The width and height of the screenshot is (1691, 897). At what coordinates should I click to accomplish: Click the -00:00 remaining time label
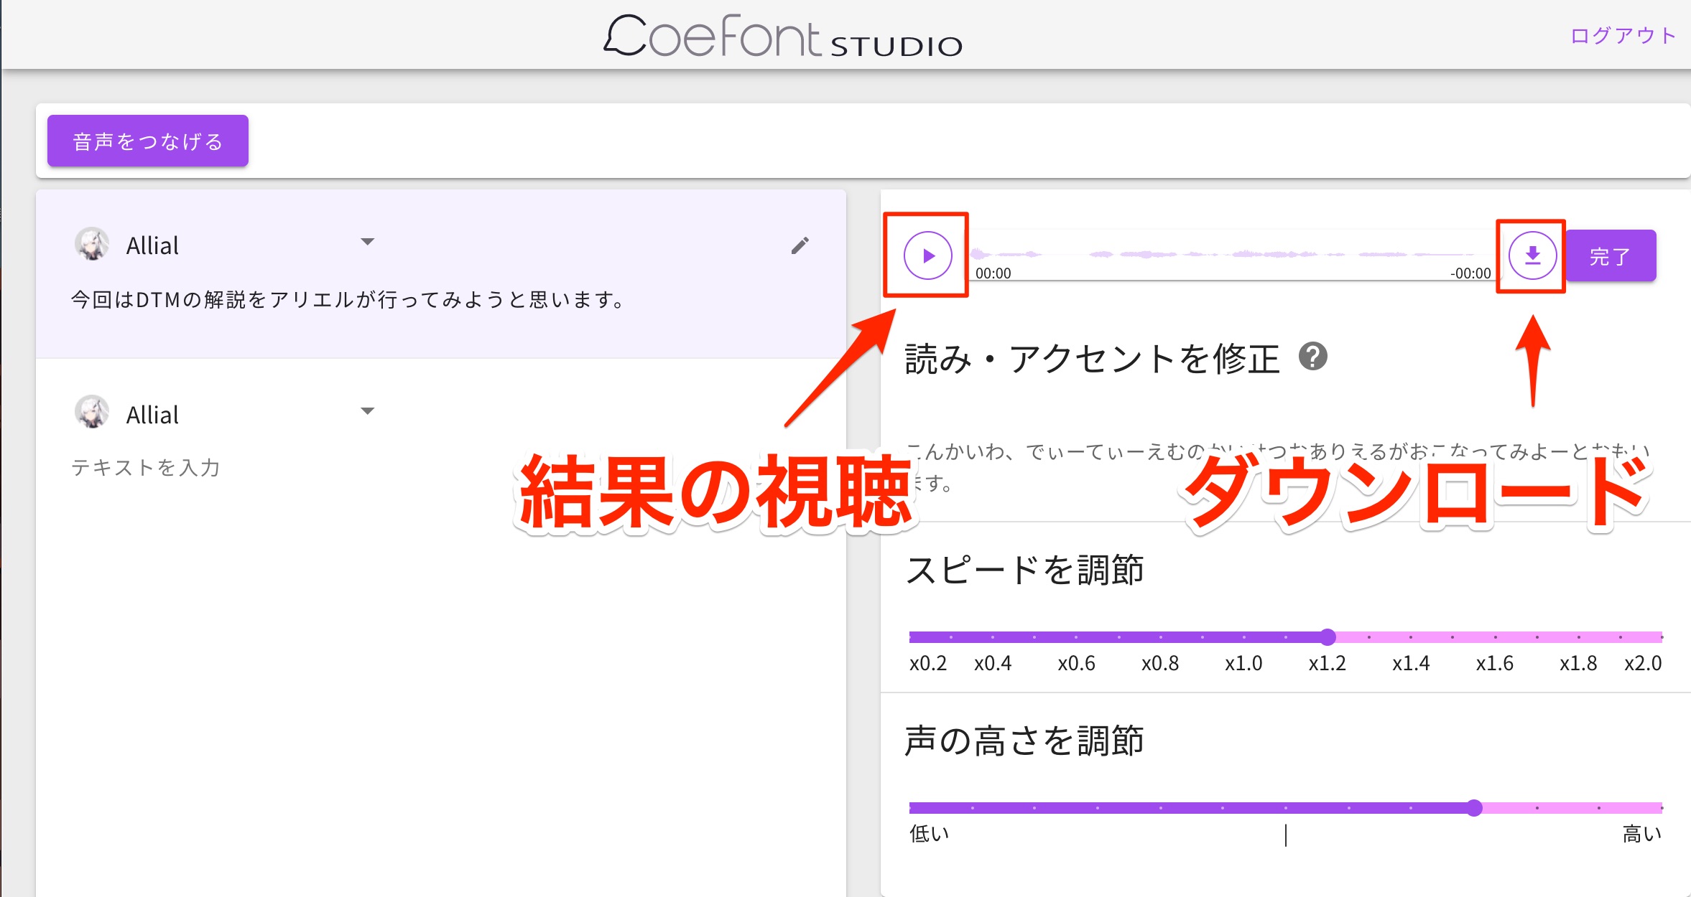(x=1470, y=273)
